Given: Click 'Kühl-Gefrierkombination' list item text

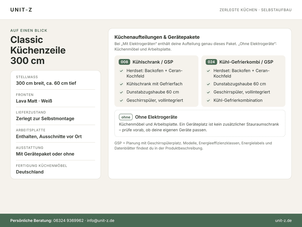Looking at the screenshot, I should [238, 100].
